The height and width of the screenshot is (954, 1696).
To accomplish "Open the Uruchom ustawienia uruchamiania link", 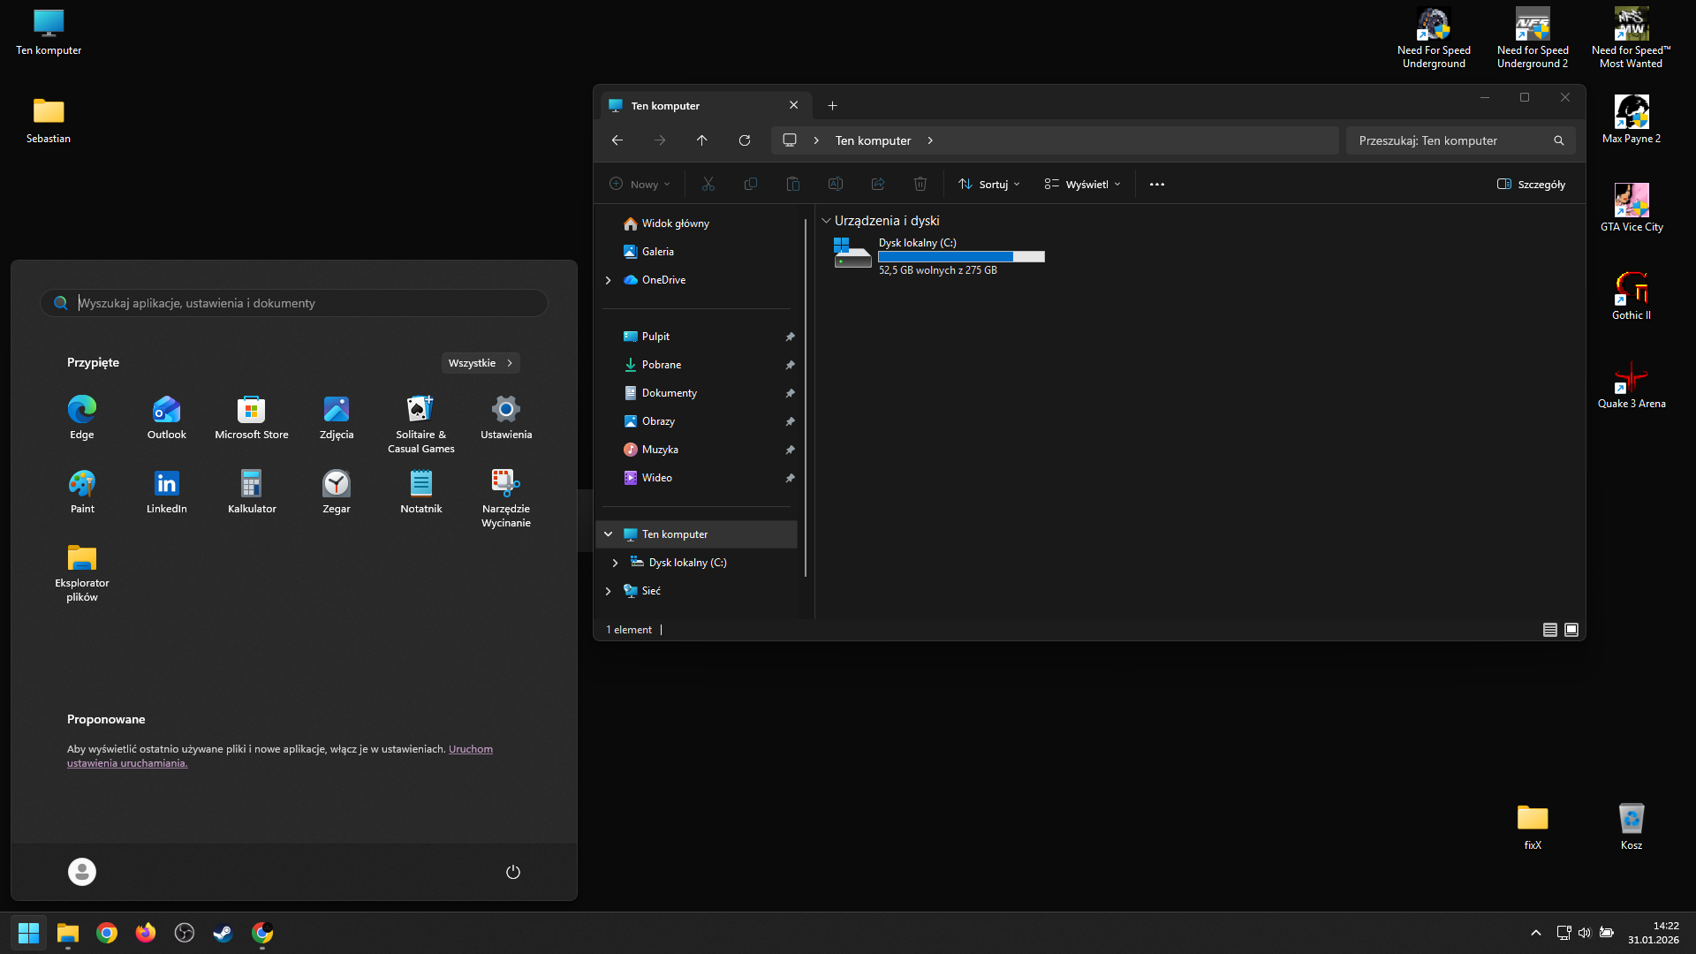I will (470, 749).
